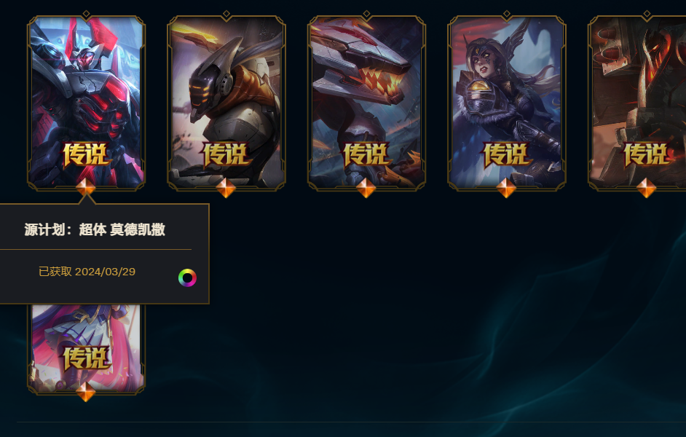Click orange gem below dark red armored card
Viewport: 686px width, 437px height.
pos(646,188)
